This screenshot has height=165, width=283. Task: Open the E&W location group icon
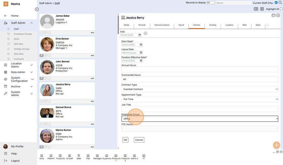tap(79, 156)
